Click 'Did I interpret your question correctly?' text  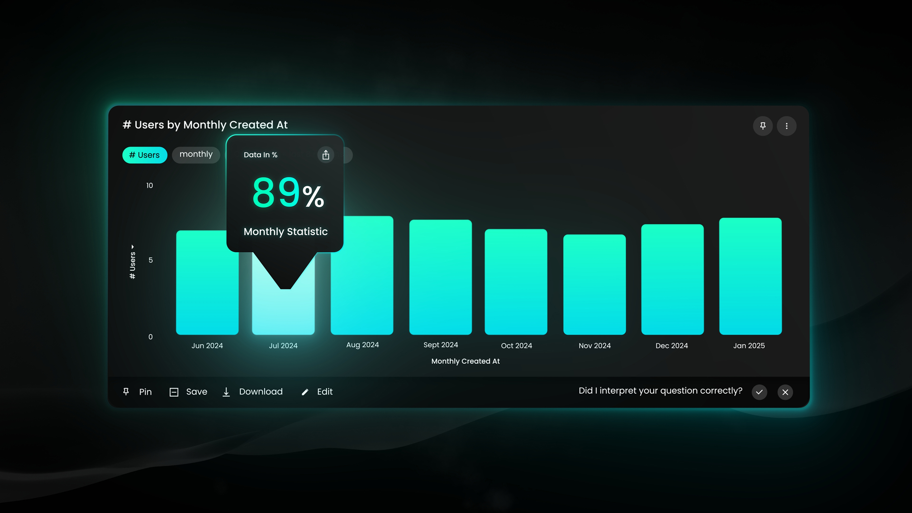660,391
